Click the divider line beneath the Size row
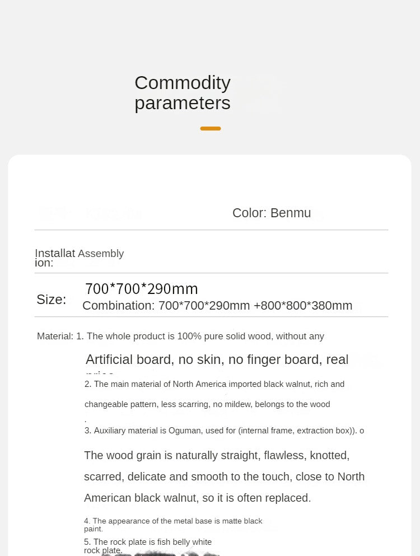This screenshot has width=420, height=556. click(x=212, y=317)
